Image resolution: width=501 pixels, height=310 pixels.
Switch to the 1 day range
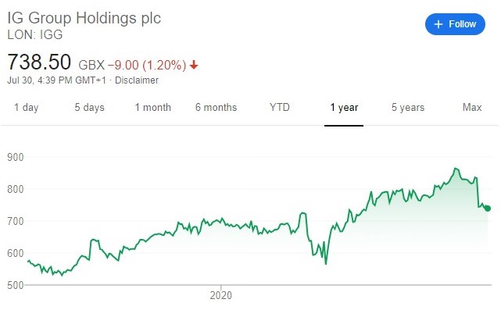27,108
